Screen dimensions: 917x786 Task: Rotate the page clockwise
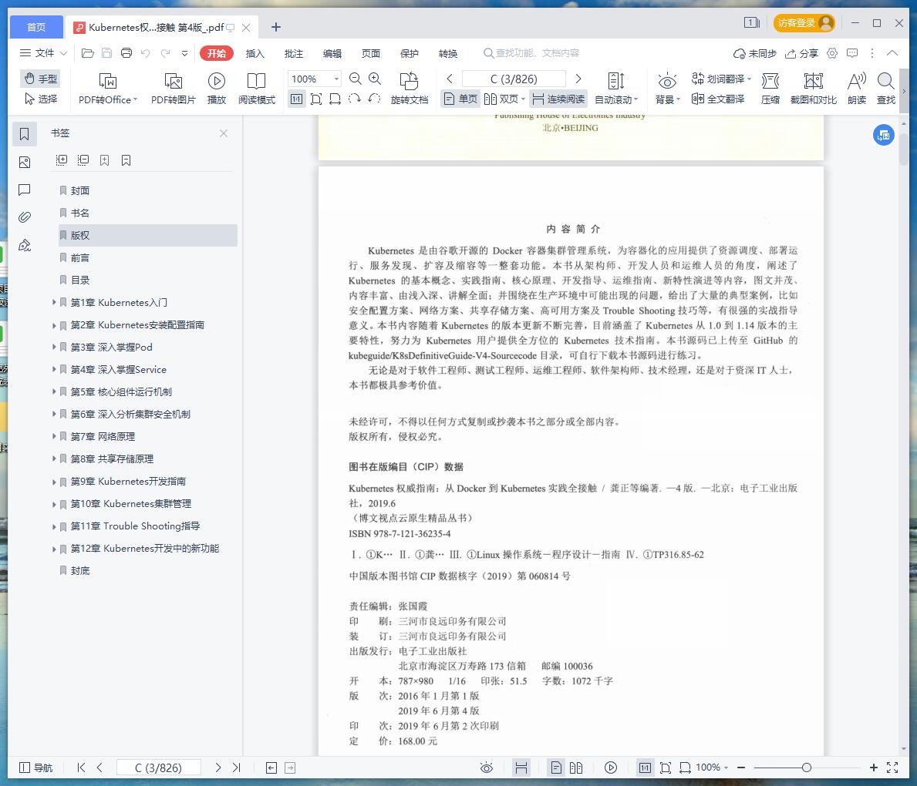[x=355, y=99]
